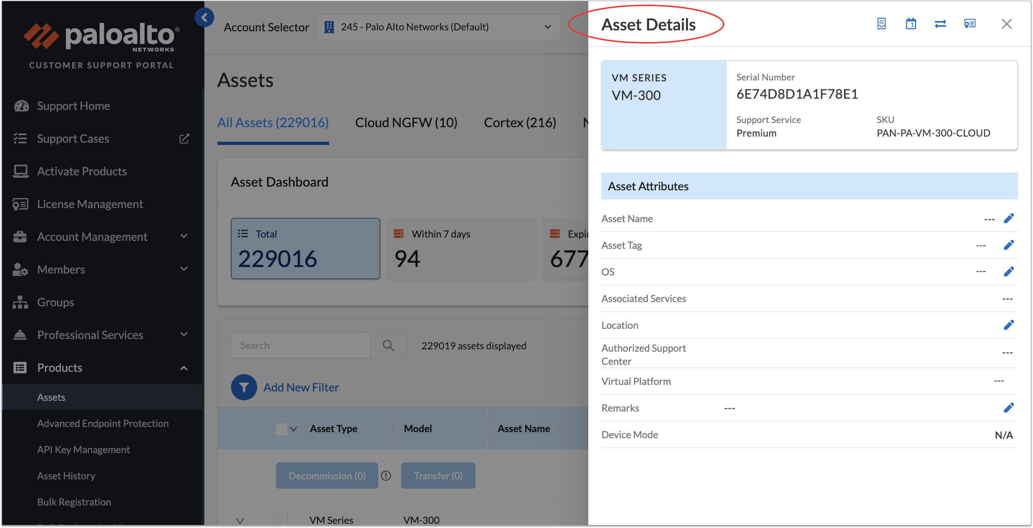Viewport: 1033px width, 528px height.
Task: Click into the assets Search field
Action: (301, 346)
